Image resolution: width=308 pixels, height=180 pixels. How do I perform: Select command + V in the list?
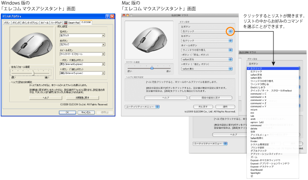tap(273, 100)
